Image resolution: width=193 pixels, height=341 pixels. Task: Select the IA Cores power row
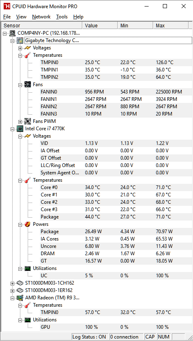(x=116, y=239)
